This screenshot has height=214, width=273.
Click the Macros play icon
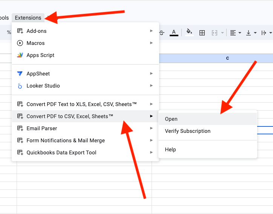pos(20,43)
